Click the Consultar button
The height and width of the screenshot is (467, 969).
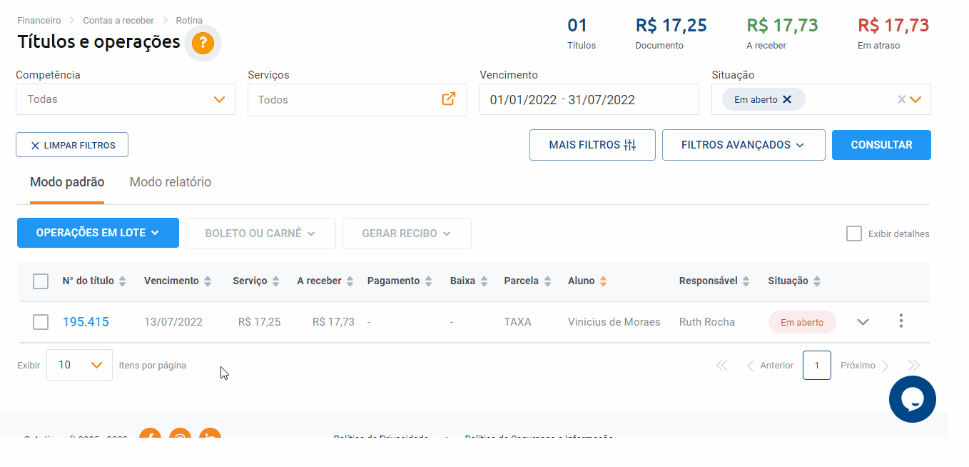[x=881, y=145]
